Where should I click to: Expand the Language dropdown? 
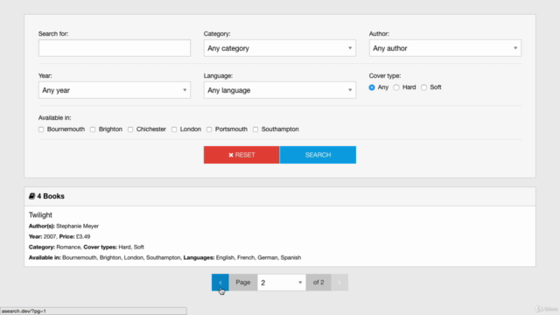280,90
